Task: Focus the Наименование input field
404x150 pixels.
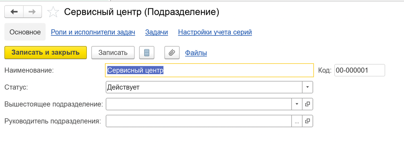Action: click(x=209, y=70)
